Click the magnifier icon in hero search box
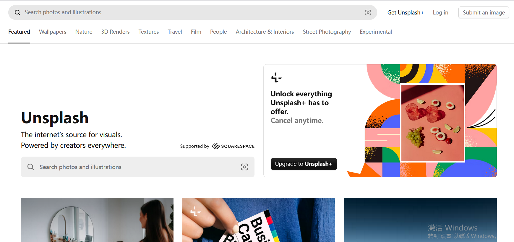The width and height of the screenshot is (514, 242). (x=31, y=167)
